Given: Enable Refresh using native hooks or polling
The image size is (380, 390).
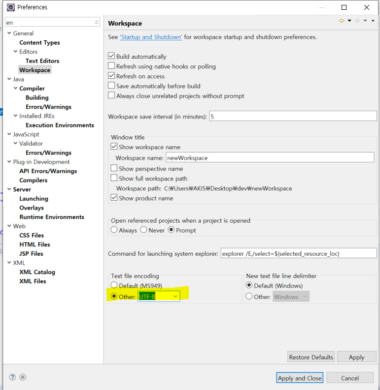Looking at the screenshot, I should tap(111, 66).
